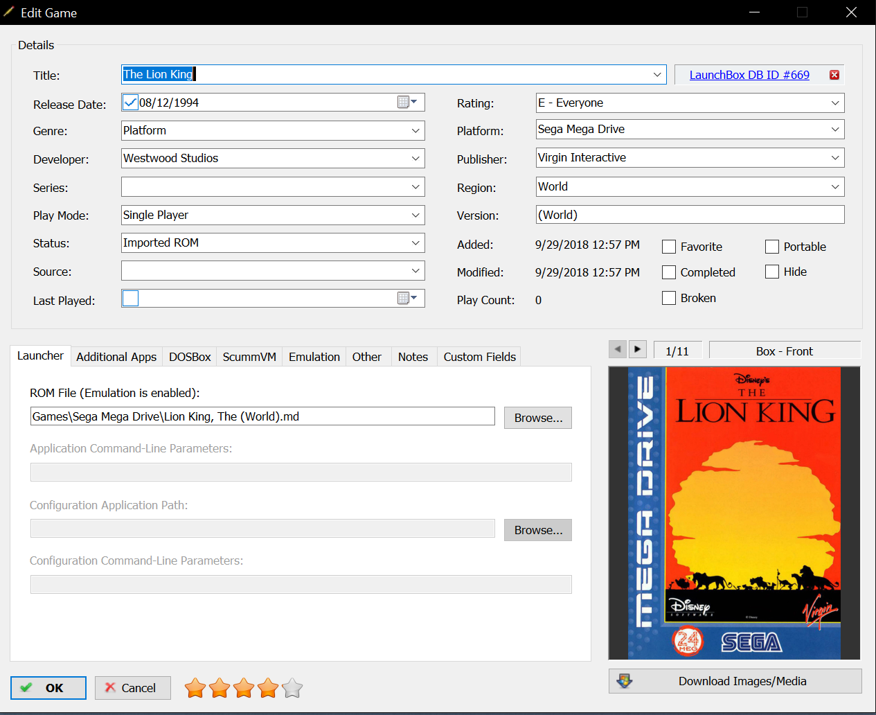
Task: Set rating to five stars
Action: coord(292,688)
